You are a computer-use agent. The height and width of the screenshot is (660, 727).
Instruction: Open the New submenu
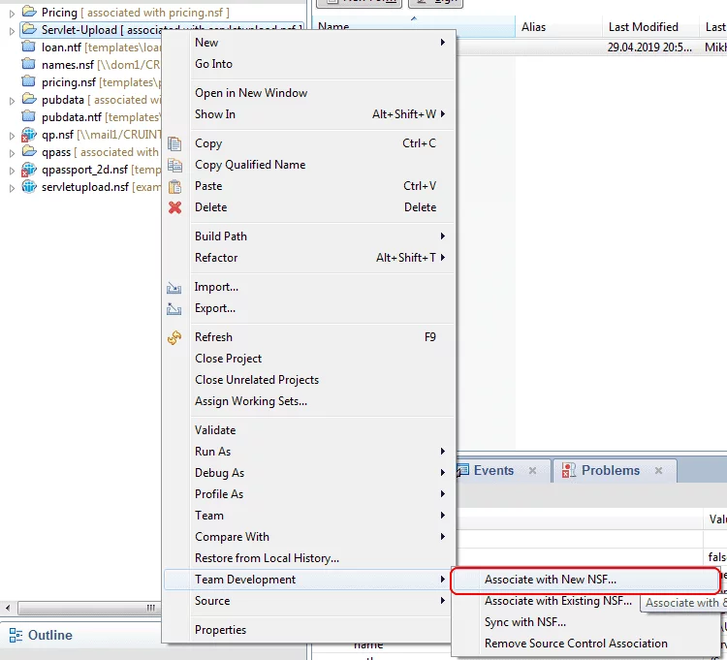pos(206,43)
